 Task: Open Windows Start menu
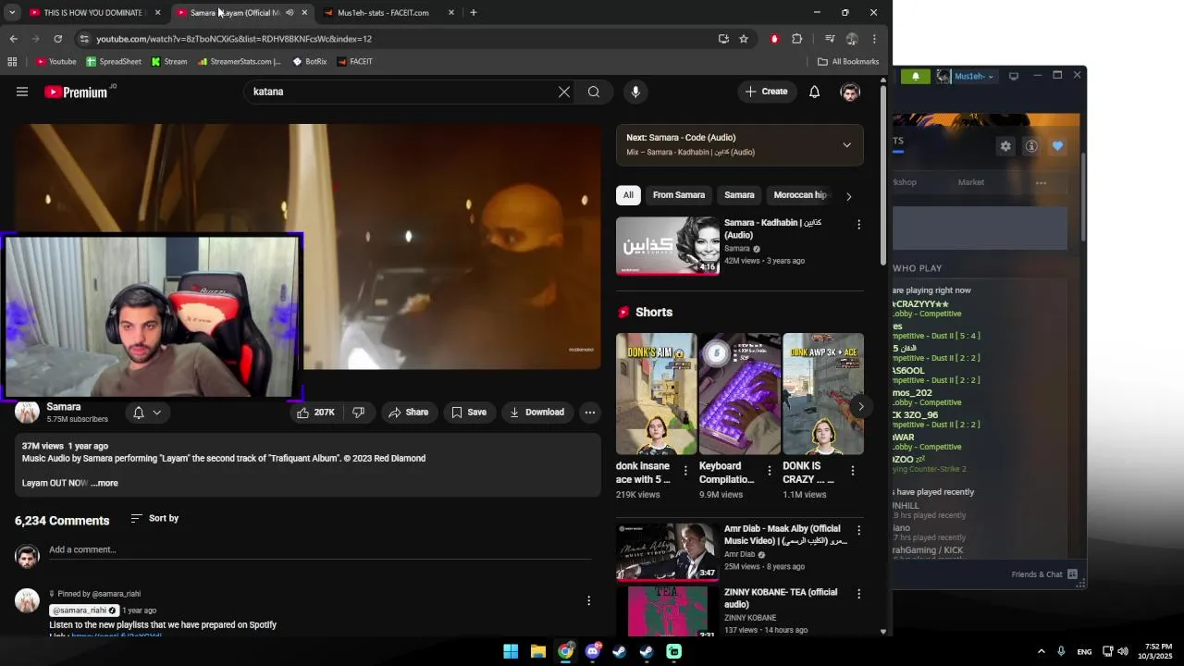pos(511,651)
